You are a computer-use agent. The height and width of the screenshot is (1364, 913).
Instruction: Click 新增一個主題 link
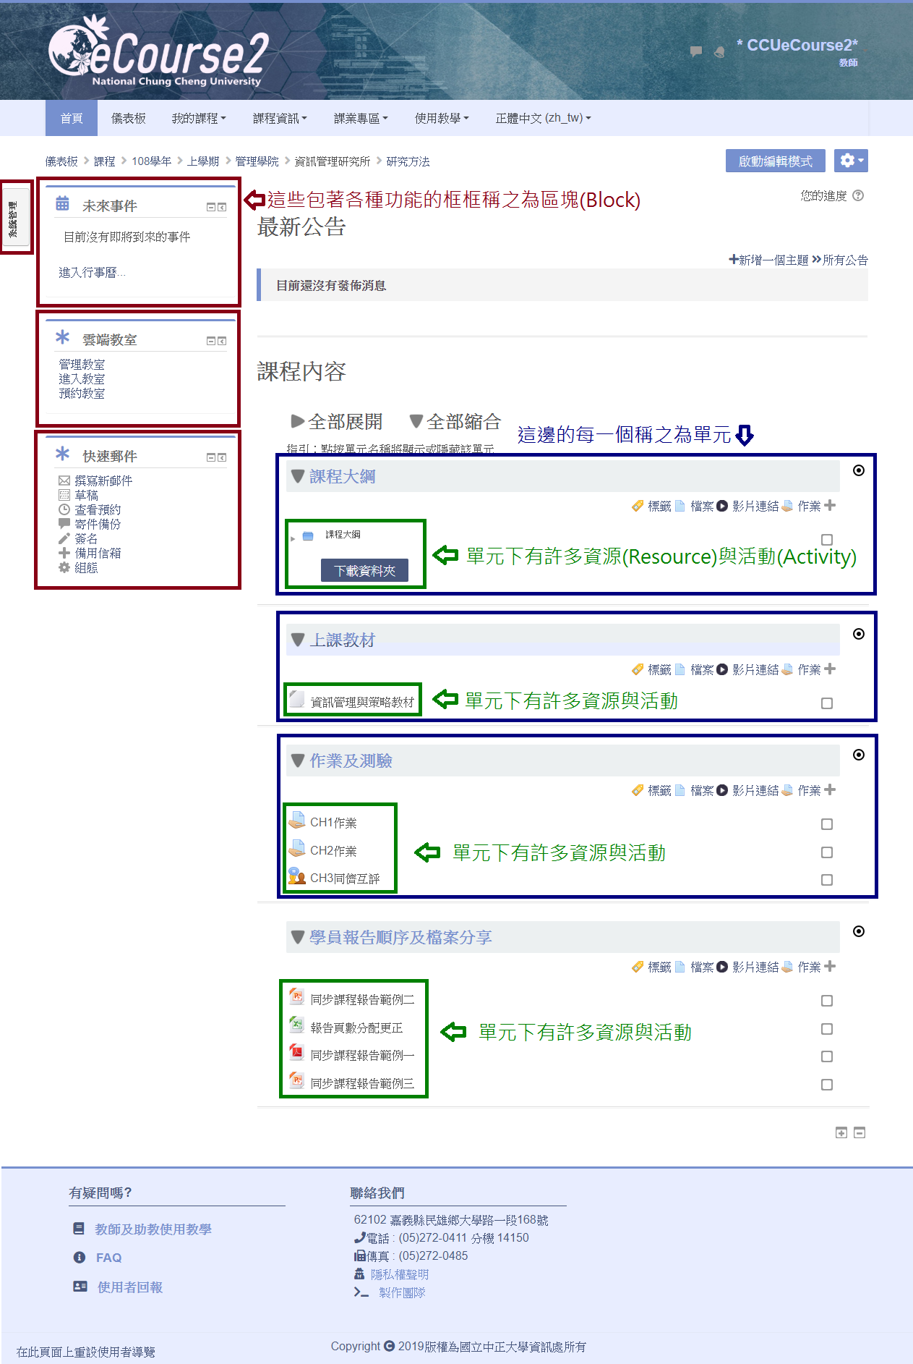pos(768,260)
